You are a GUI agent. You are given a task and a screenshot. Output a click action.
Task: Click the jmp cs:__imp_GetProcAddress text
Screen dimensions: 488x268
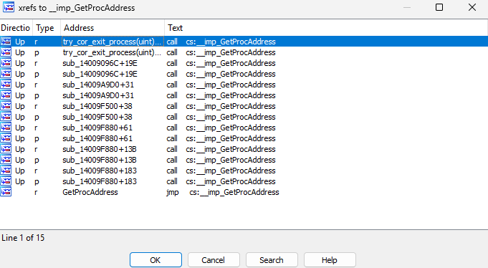pyautogui.click(x=223, y=192)
